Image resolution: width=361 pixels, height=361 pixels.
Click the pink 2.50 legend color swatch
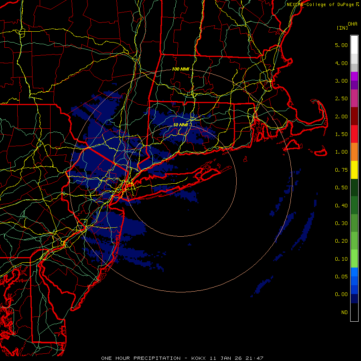(x=354, y=98)
